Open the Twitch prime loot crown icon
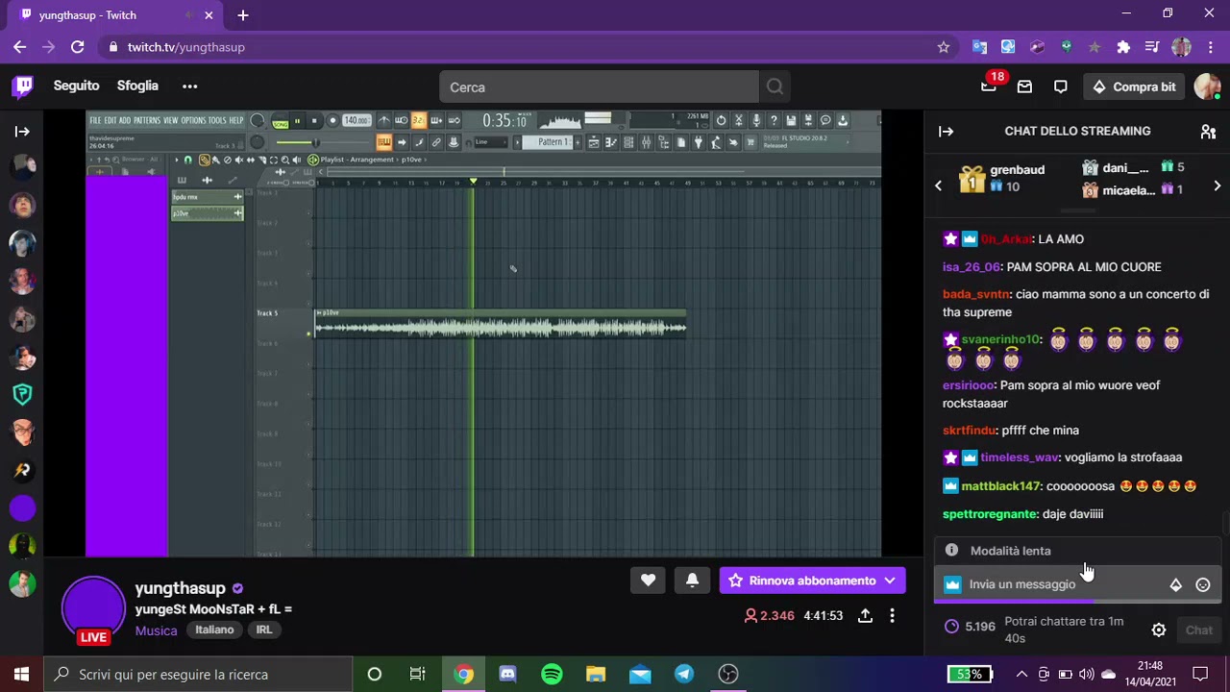The width and height of the screenshot is (1230, 692). point(989,86)
